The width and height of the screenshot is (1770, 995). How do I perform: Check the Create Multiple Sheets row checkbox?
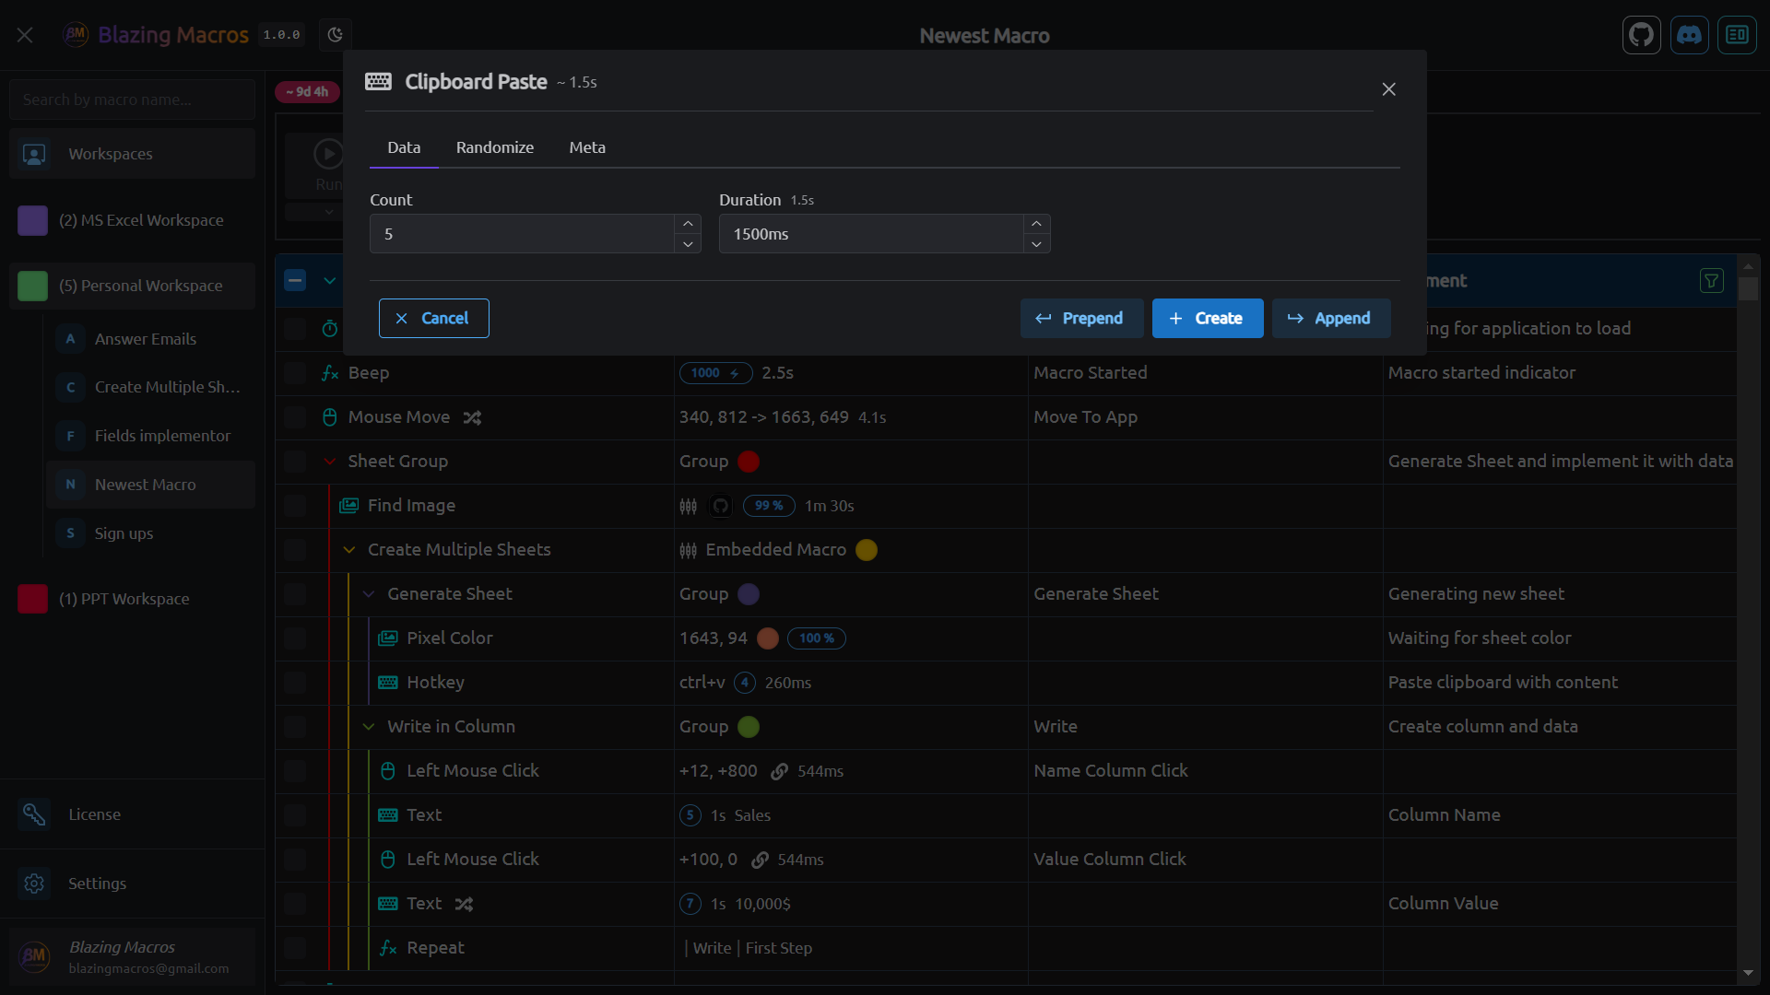point(295,550)
